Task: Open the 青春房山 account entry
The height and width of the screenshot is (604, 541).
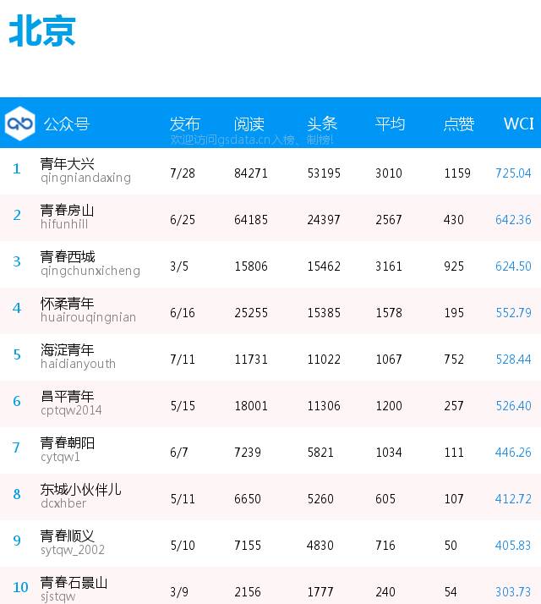Action: [67, 211]
